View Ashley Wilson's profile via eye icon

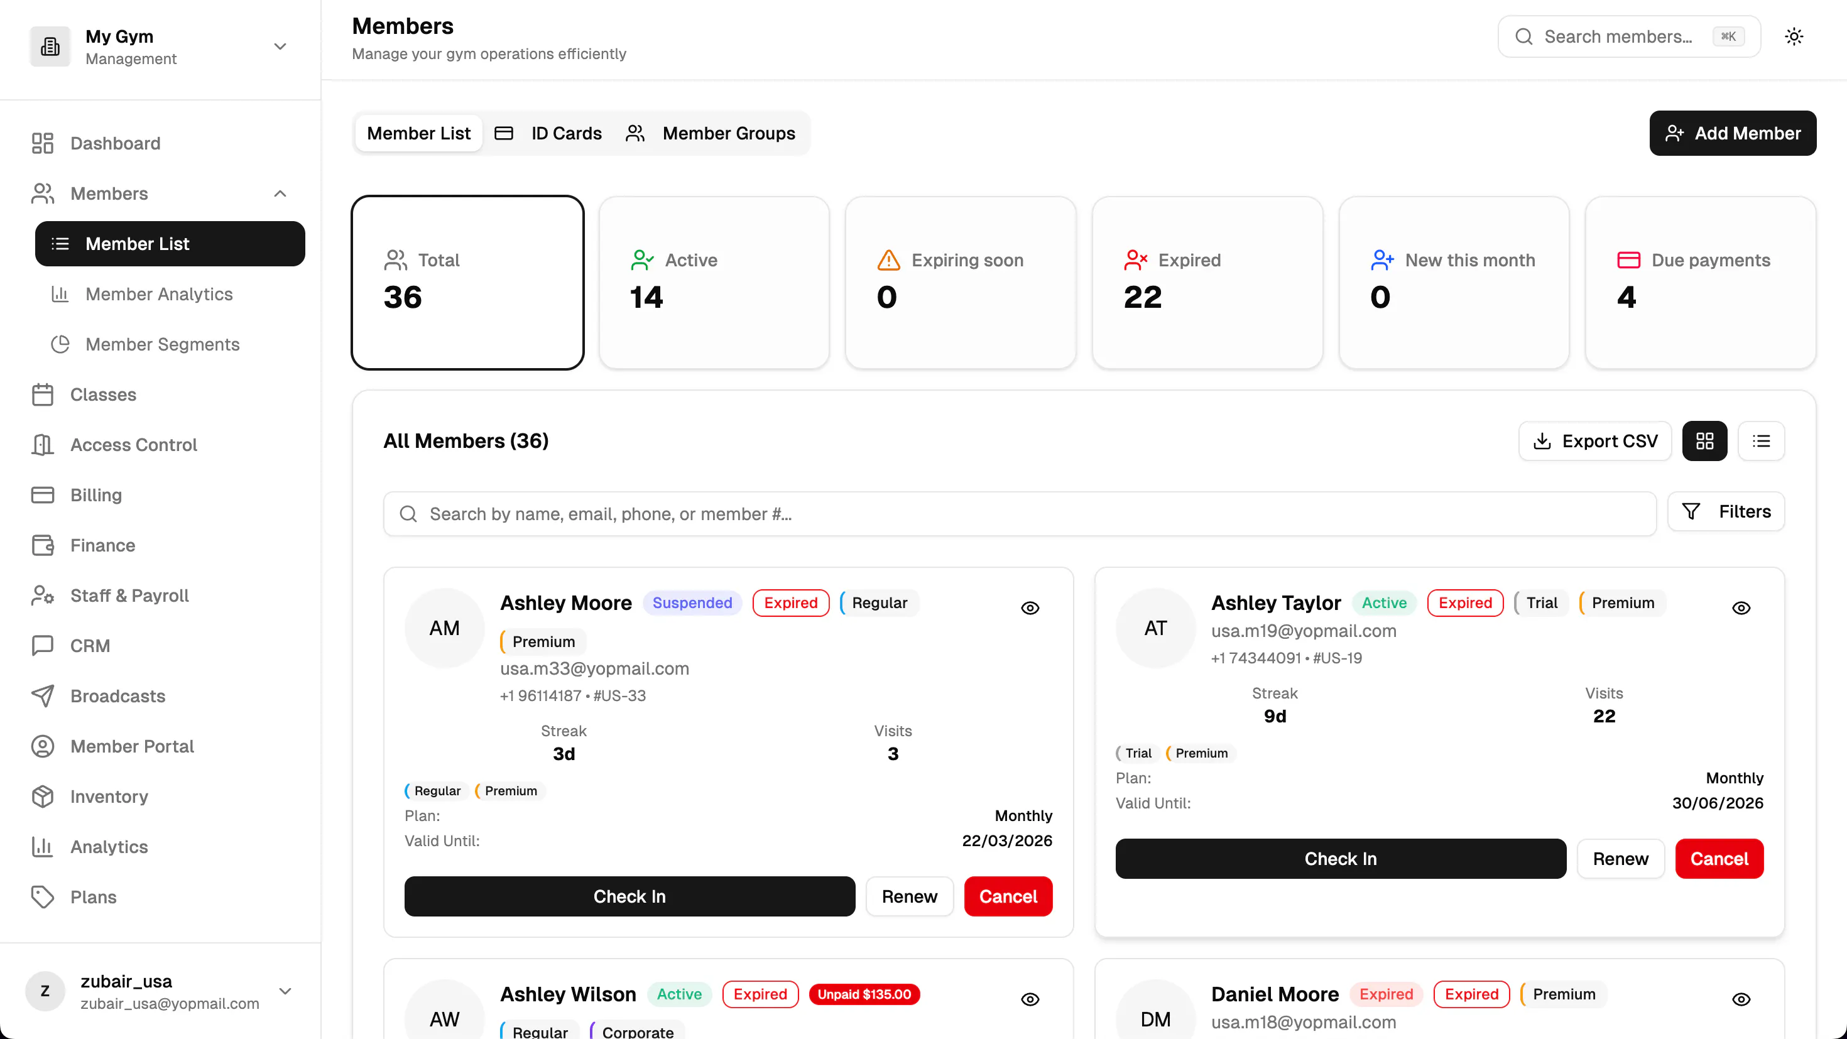coord(1030,999)
